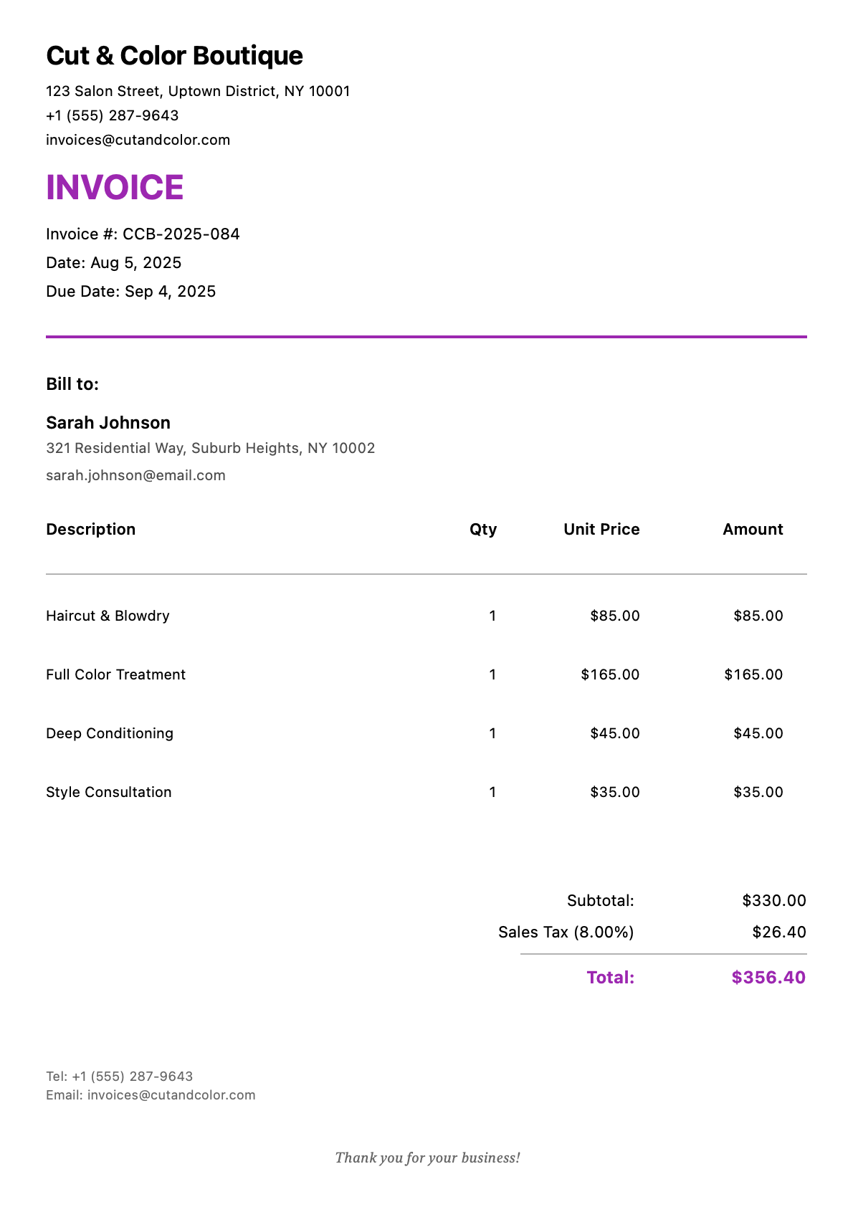Click the Amount column header
This screenshot has height=1207, width=853.
pos(753,529)
